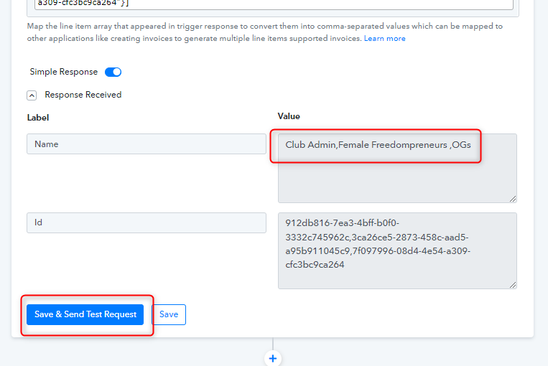The width and height of the screenshot is (548, 366).
Task: Click the line item array input at top
Action: pyautogui.click(x=273, y=4)
